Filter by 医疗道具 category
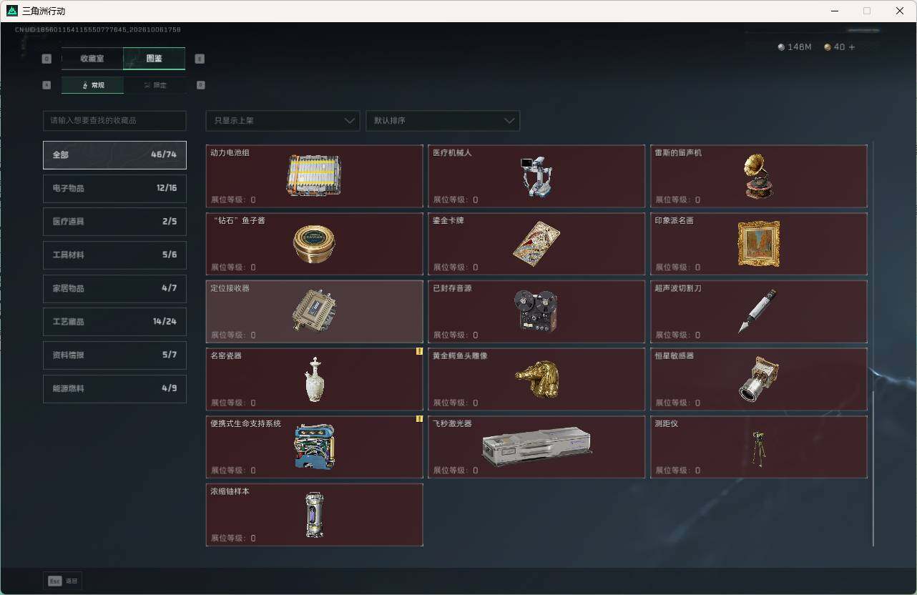917x595 pixels. (x=114, y=222)
